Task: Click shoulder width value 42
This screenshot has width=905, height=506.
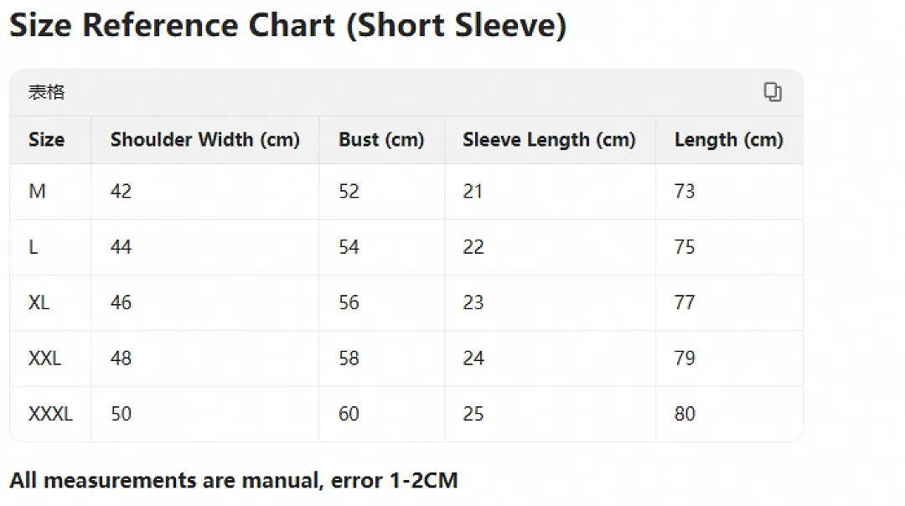Action: [x=121, y=191]
